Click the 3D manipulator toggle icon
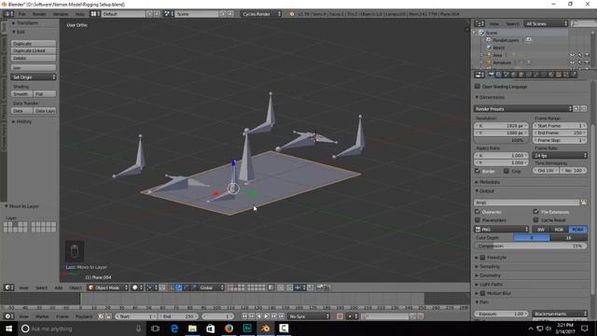 (x=171, y=287)
